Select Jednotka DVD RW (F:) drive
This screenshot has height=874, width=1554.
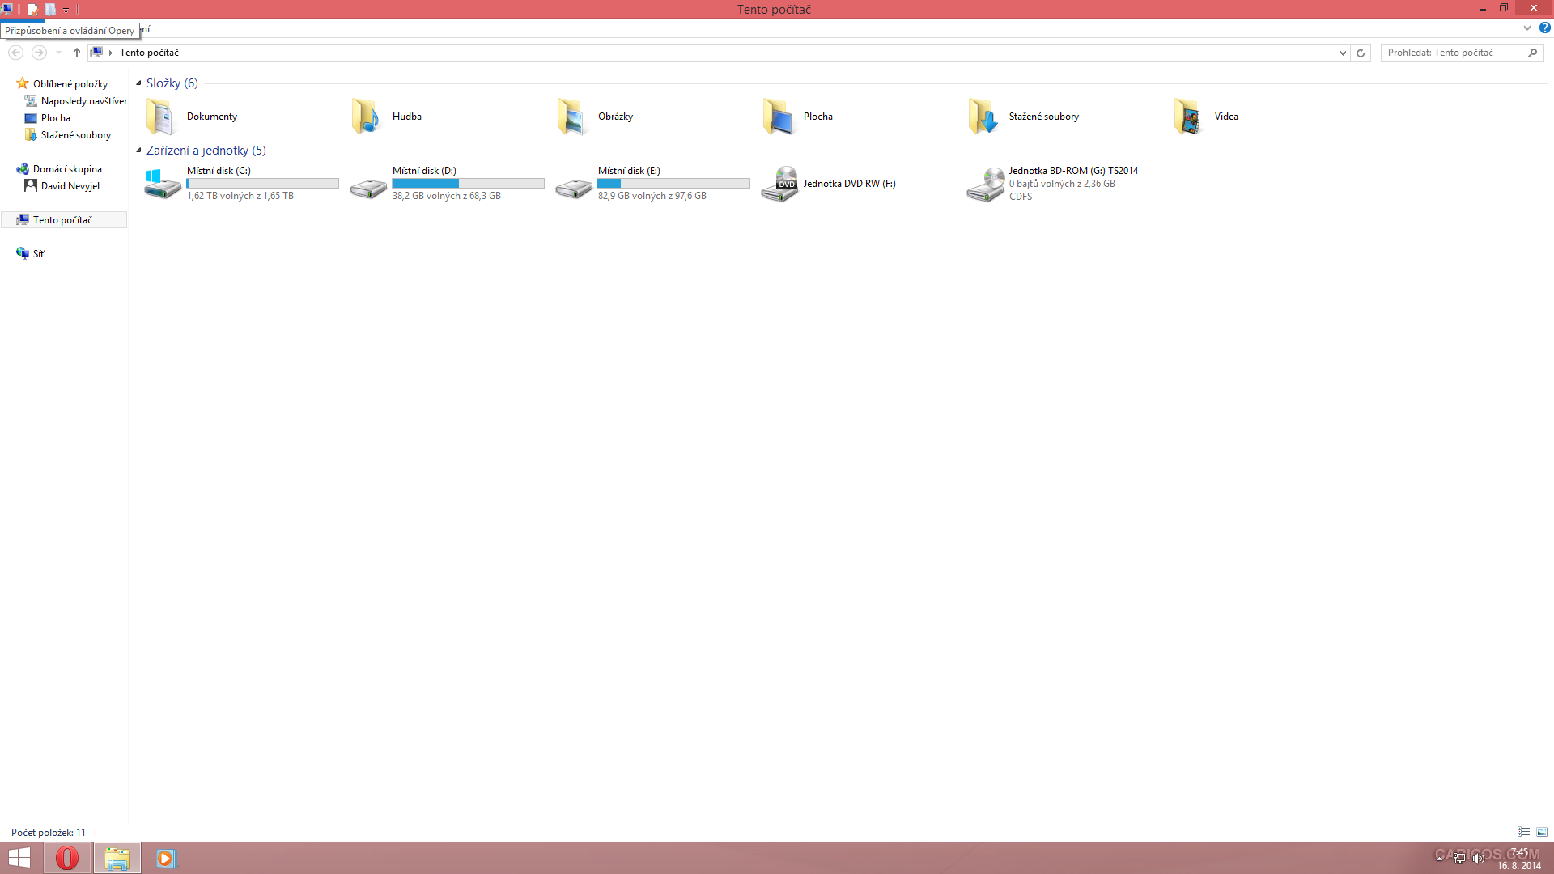(848, 184)
